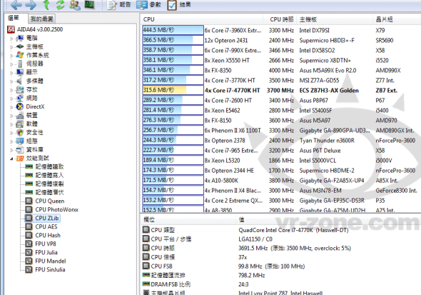Image resolution: width=421 pixels, height=295 pixels.
Task: Click the 裝置 devices icon in tree
Action: (x=20, y=115)
